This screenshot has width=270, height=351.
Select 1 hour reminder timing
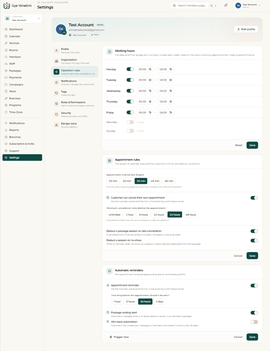click(x=117, y=301)
